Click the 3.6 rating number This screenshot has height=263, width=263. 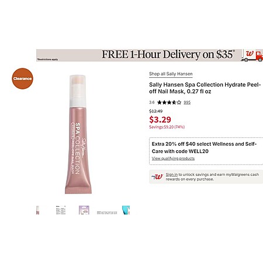pyautogui.click(x=152, y=102)
